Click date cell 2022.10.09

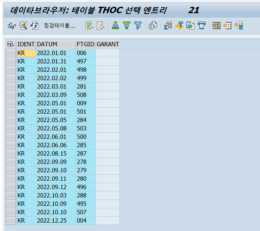pyautogui.click(x=56, y=204)
